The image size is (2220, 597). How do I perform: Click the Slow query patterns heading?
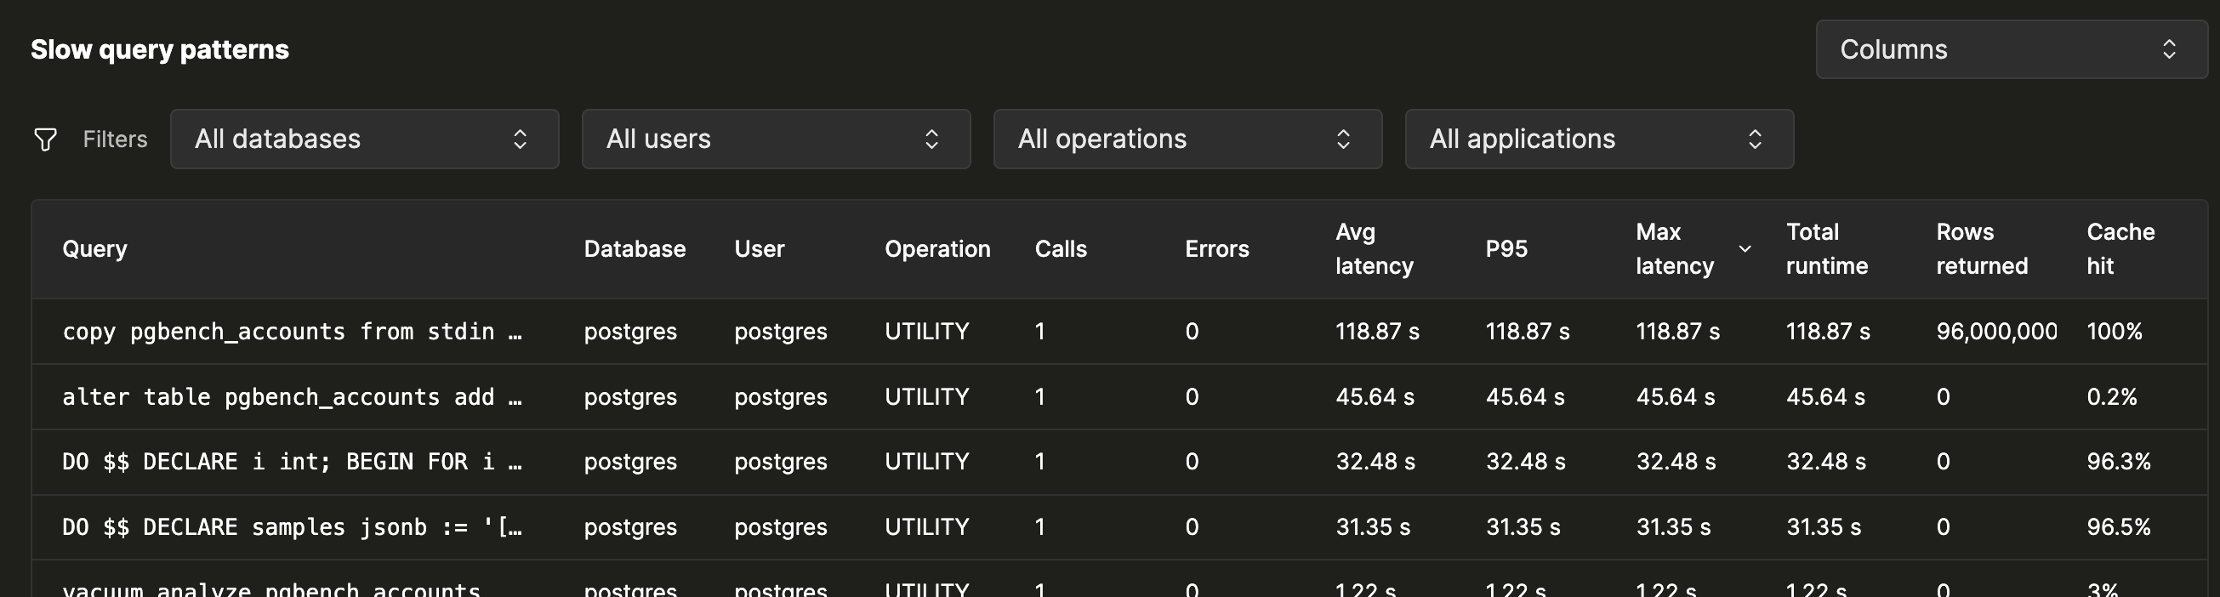click(160, 50)
